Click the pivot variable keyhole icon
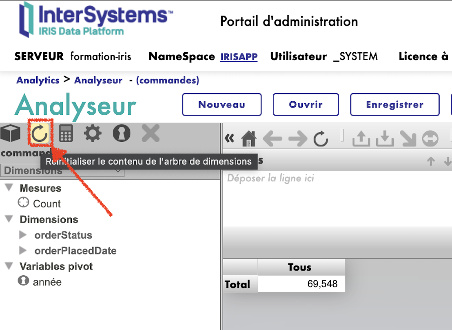The width and height of the screenshot is (452, 330). coord(122,133)
